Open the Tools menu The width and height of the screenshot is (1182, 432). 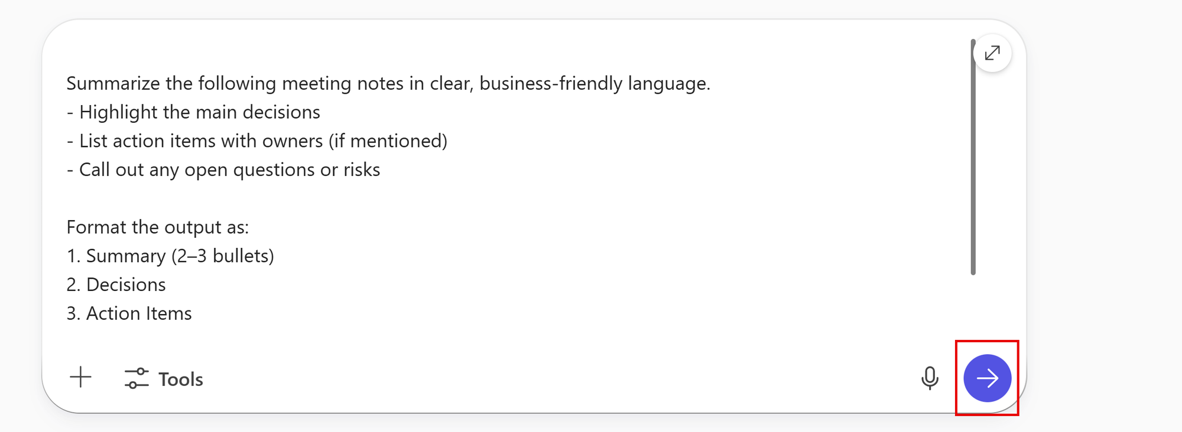pos(164,379)
